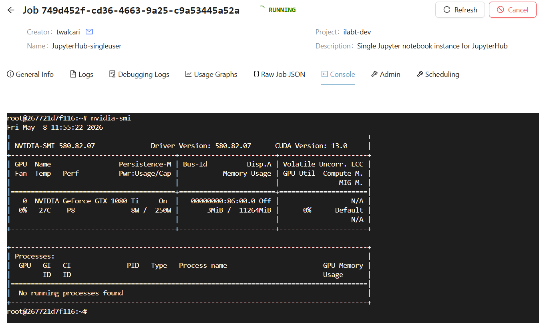Click the Bus-Id 00000000:86:00.0 value
The height and width of the screenshot is (323, 539).
click(x=223, y=201)
